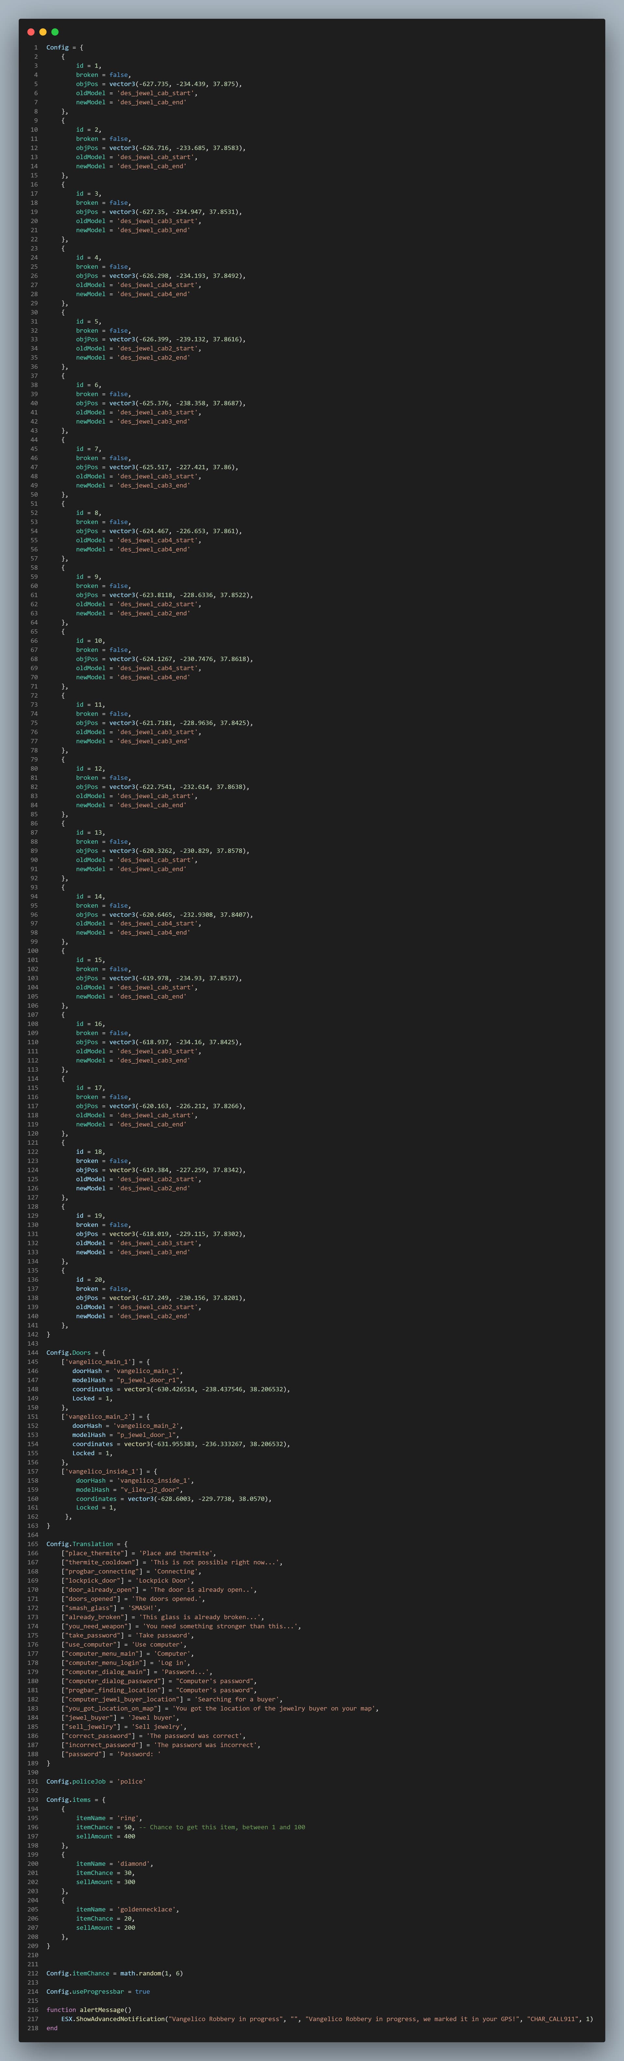Click the ["computer_dialog_main"] line

click(x=136, y=1671)
